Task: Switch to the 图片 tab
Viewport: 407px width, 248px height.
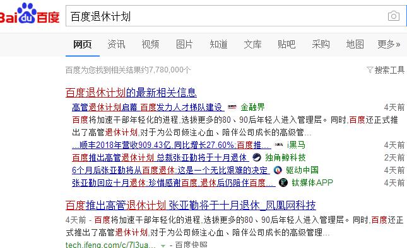Action: pyautogui.click(x=184, y=44)
